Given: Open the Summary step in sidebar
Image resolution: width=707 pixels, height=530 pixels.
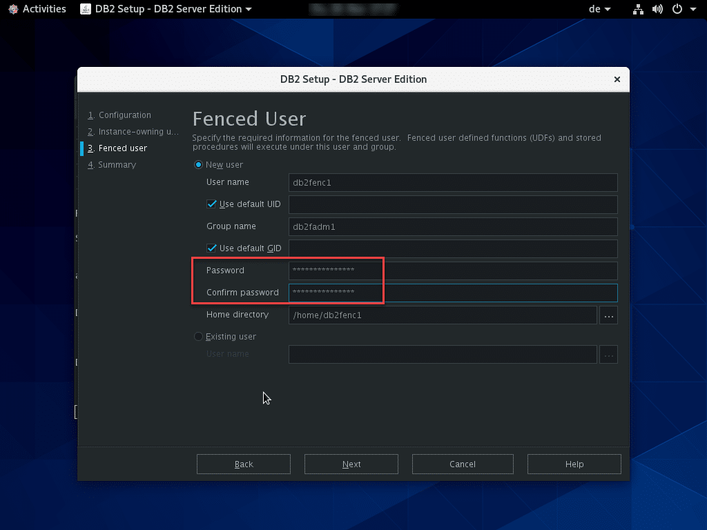Looking at the screenshot, I should click(117, 165).
